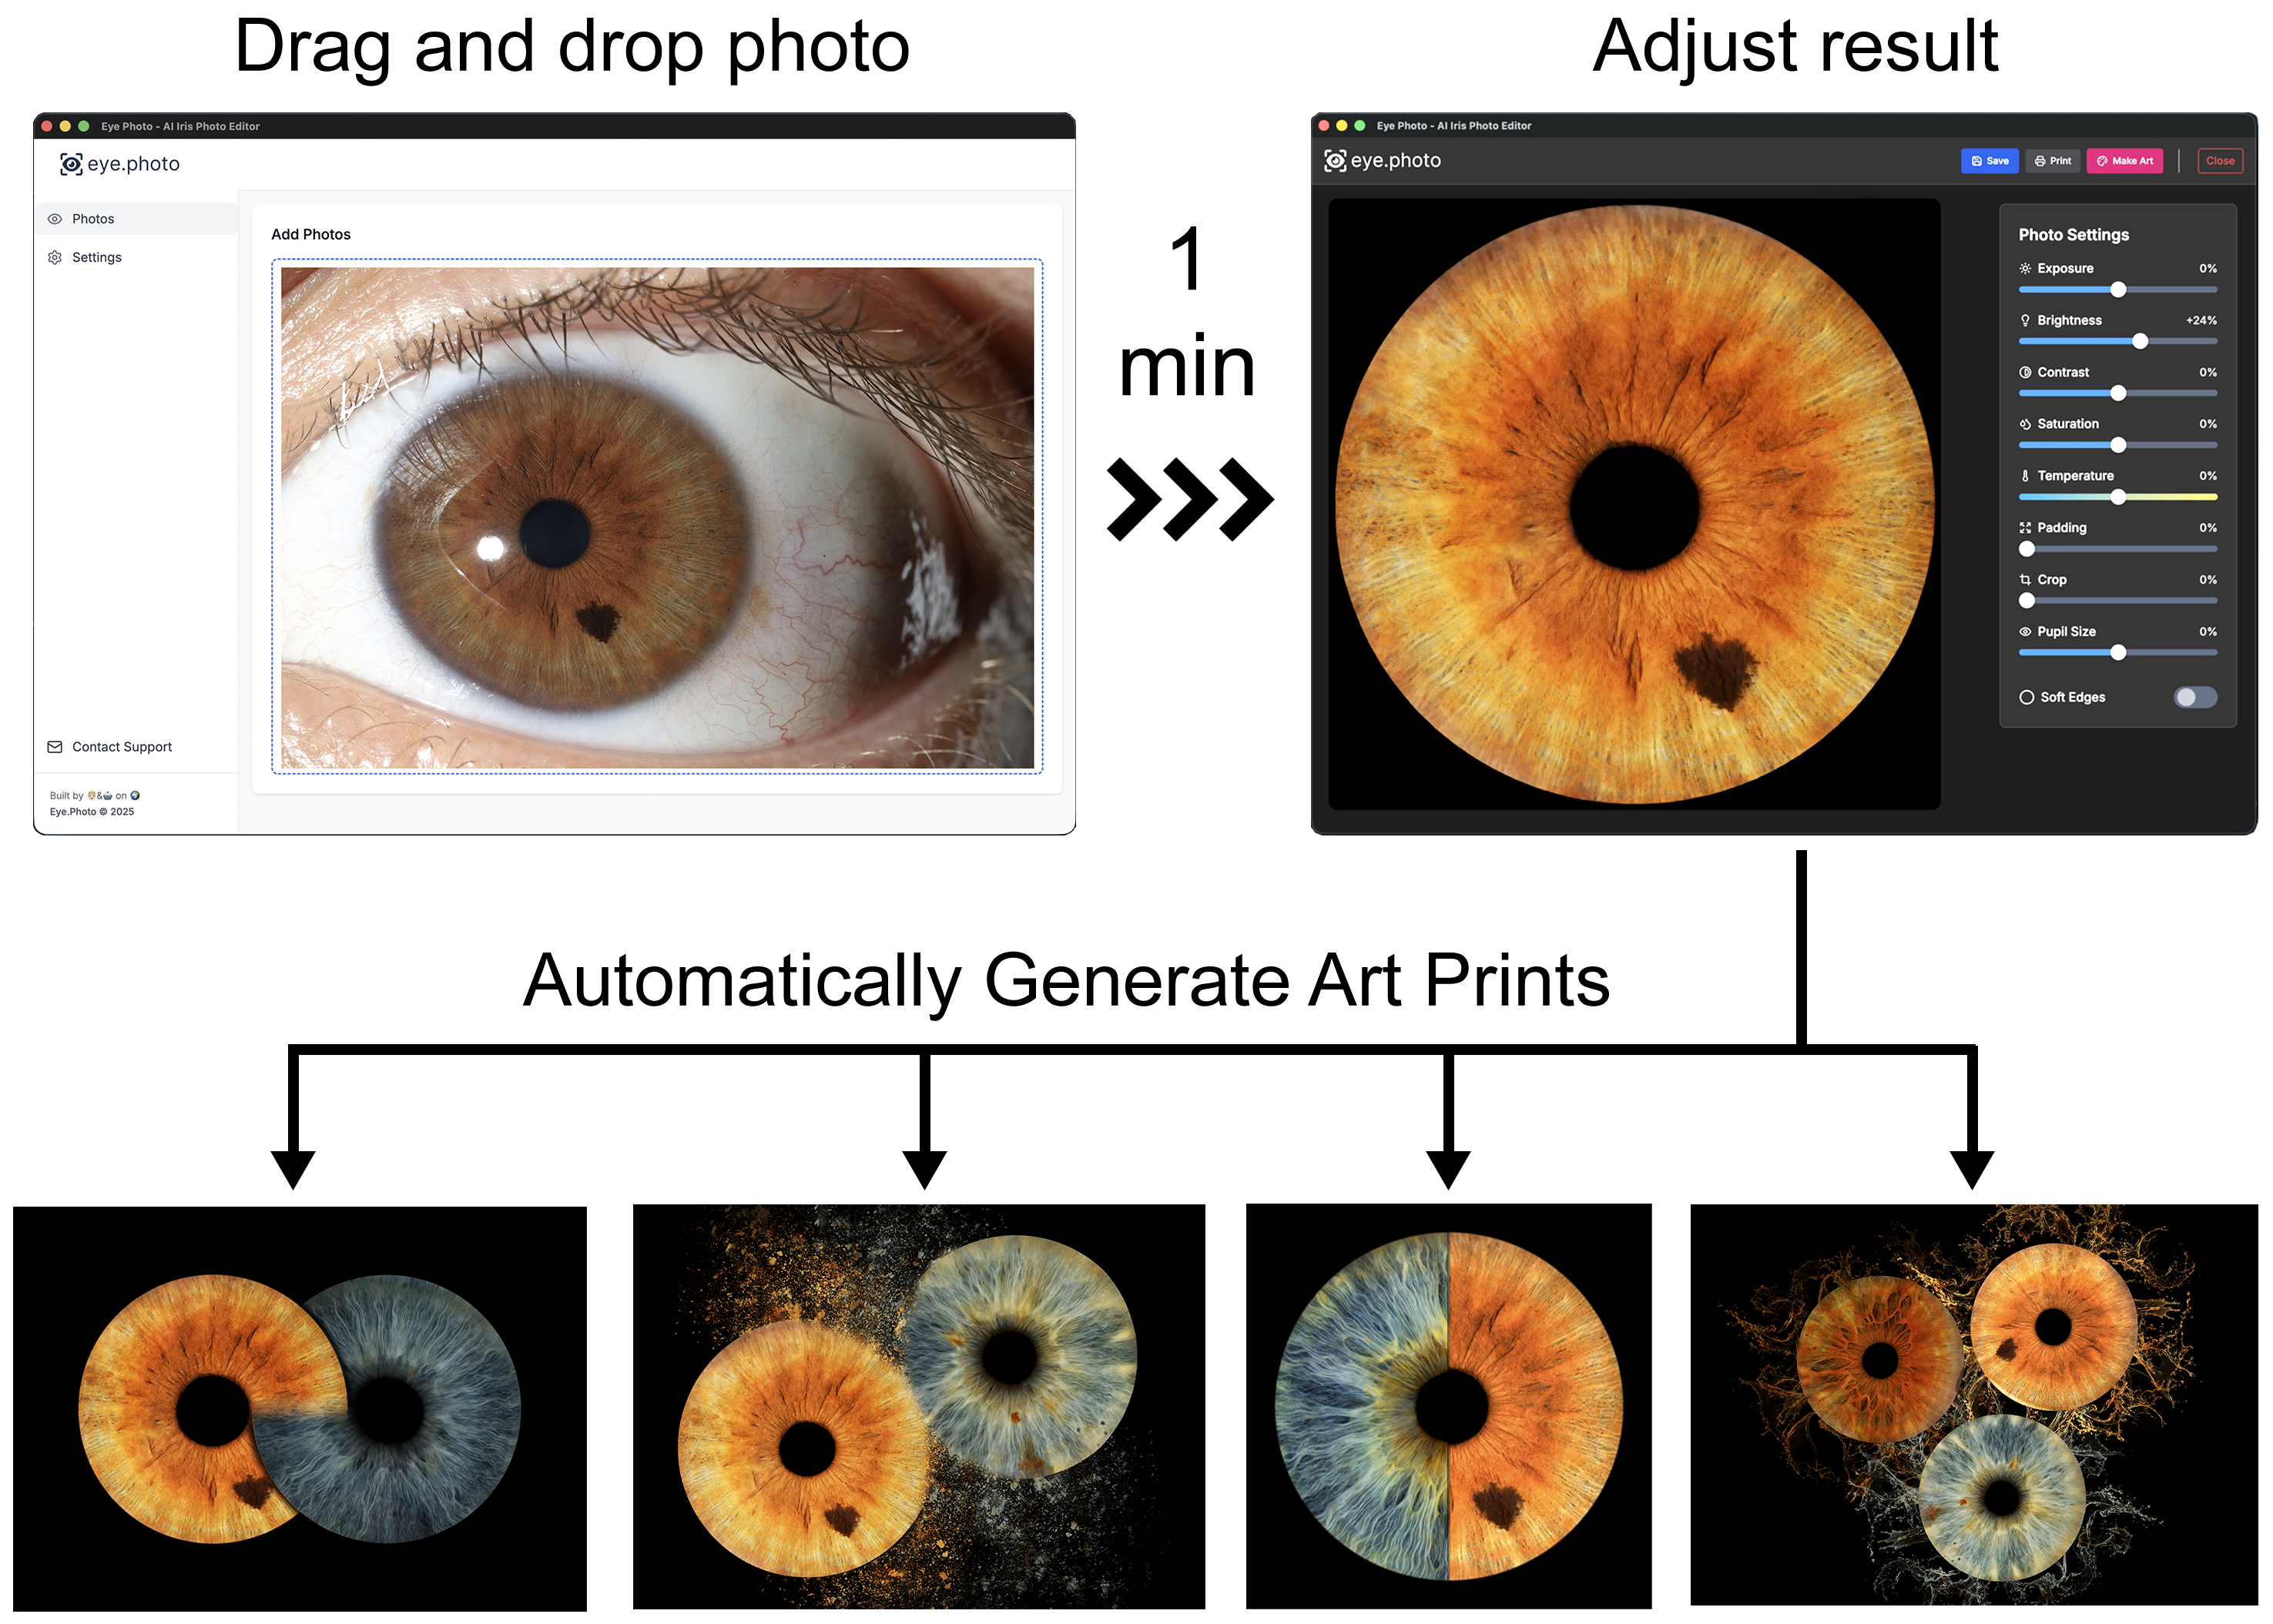The width and height of the screenshot is (2273, 1624).
Task: Select the Crop tool icon
Action: click(2025, 579)
